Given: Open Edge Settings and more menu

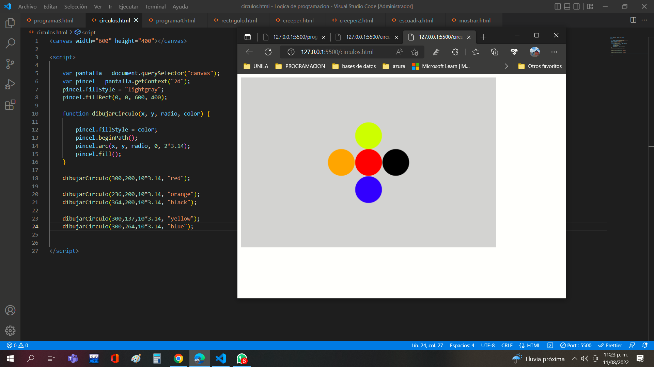Looking at the screenshot, I should (554, 52).
